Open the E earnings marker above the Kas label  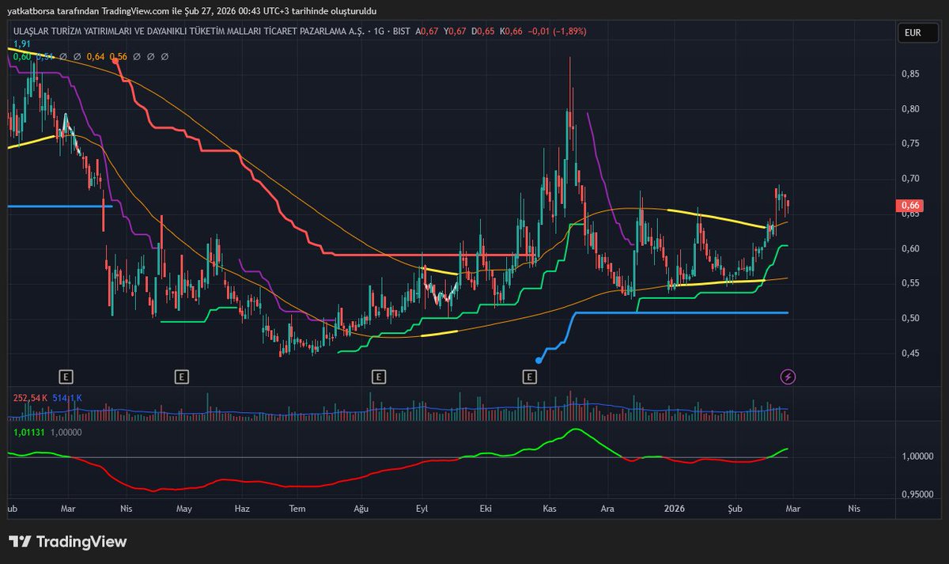pyautogui.click(x=529, y=377)
